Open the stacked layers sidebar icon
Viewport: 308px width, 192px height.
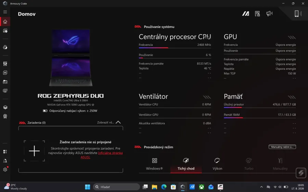tap(5, 107)
